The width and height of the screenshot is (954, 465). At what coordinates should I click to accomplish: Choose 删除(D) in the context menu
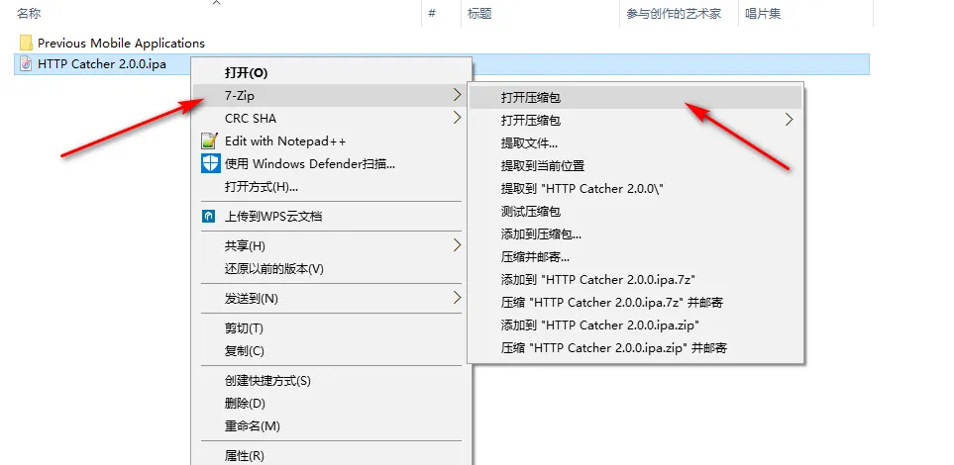click(332, 403)
